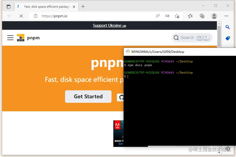Open the translate page icon
The height and width of the screenshot is (157, 236).
pyautogui.click(x=167, y=16)
